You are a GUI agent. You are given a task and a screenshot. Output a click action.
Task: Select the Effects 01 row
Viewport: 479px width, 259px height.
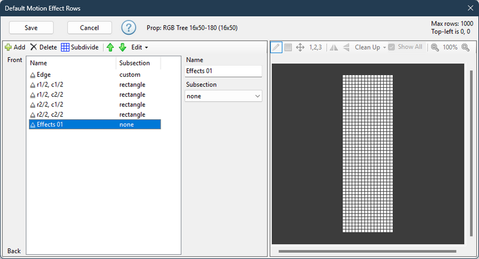(95, 125)
